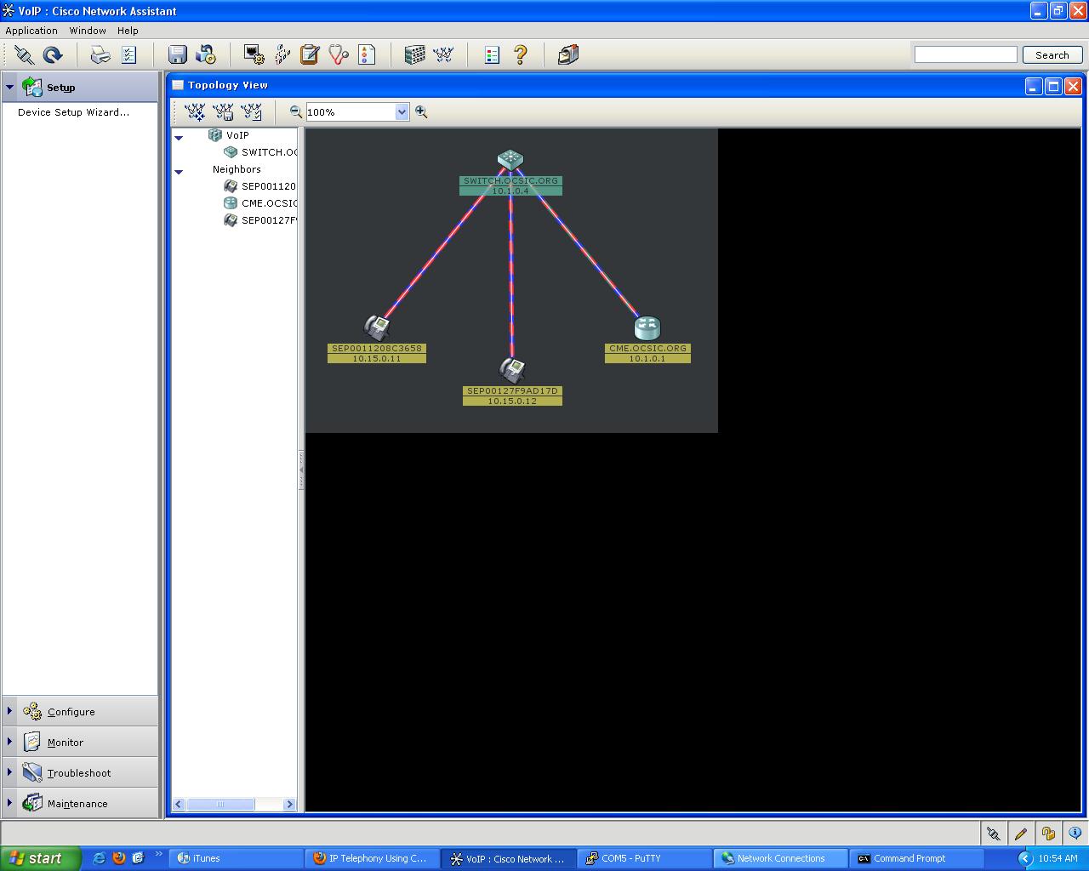
Task: Click the Print icon in toolbar
Action: (100, 55)
